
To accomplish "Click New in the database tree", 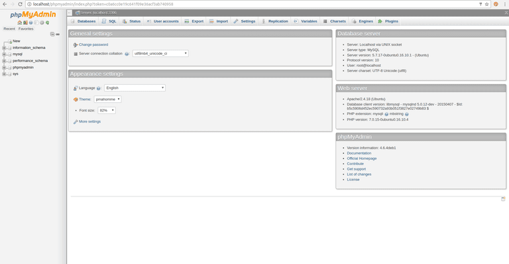I will point(16,41).
